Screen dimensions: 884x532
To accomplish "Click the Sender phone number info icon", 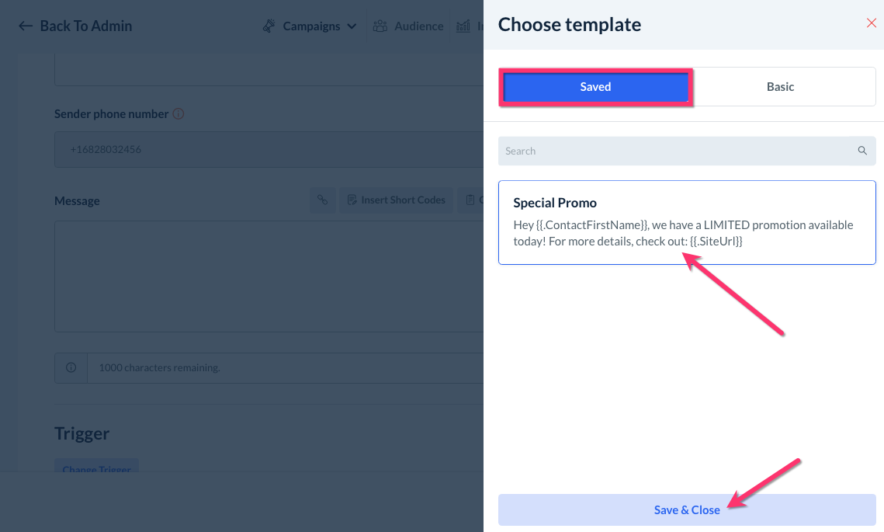I will click(179, 114).
